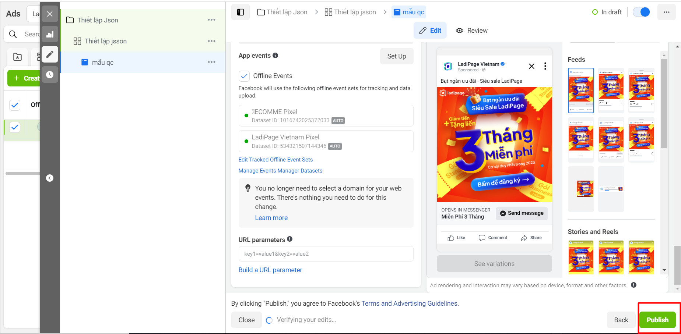Select Thiết lập jsson ad set in tree
Viewport: 681px width, 334px height.
[x=143, y=41]
